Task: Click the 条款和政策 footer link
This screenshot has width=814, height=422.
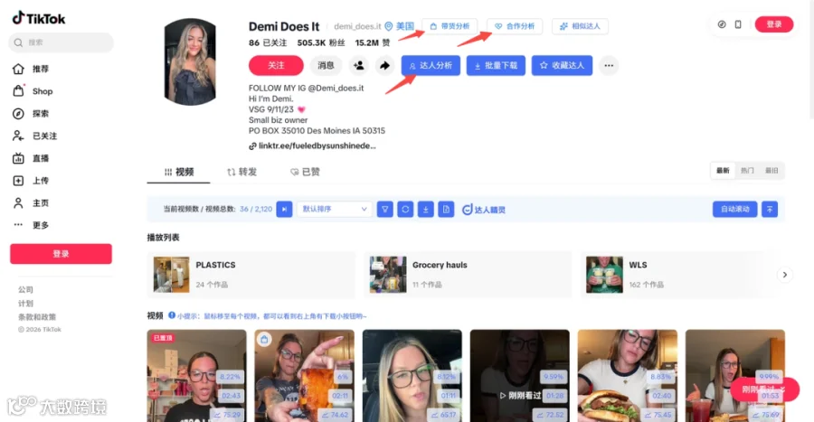Action: pos(37,317)
